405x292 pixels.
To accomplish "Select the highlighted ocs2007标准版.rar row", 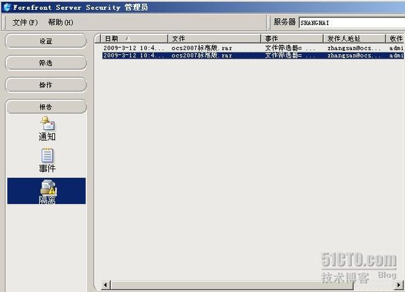I will [x=253, y=55].
